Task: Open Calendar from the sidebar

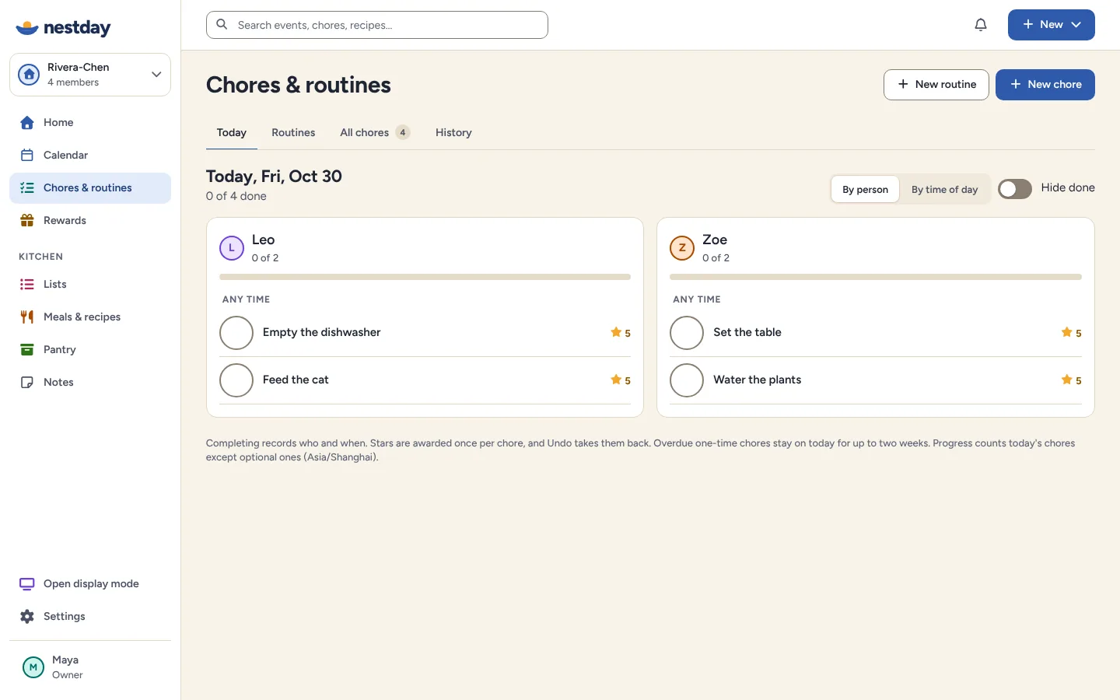Action: 90,155
